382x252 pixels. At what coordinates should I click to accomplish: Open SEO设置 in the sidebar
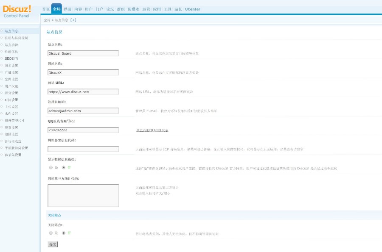point(11,58)
